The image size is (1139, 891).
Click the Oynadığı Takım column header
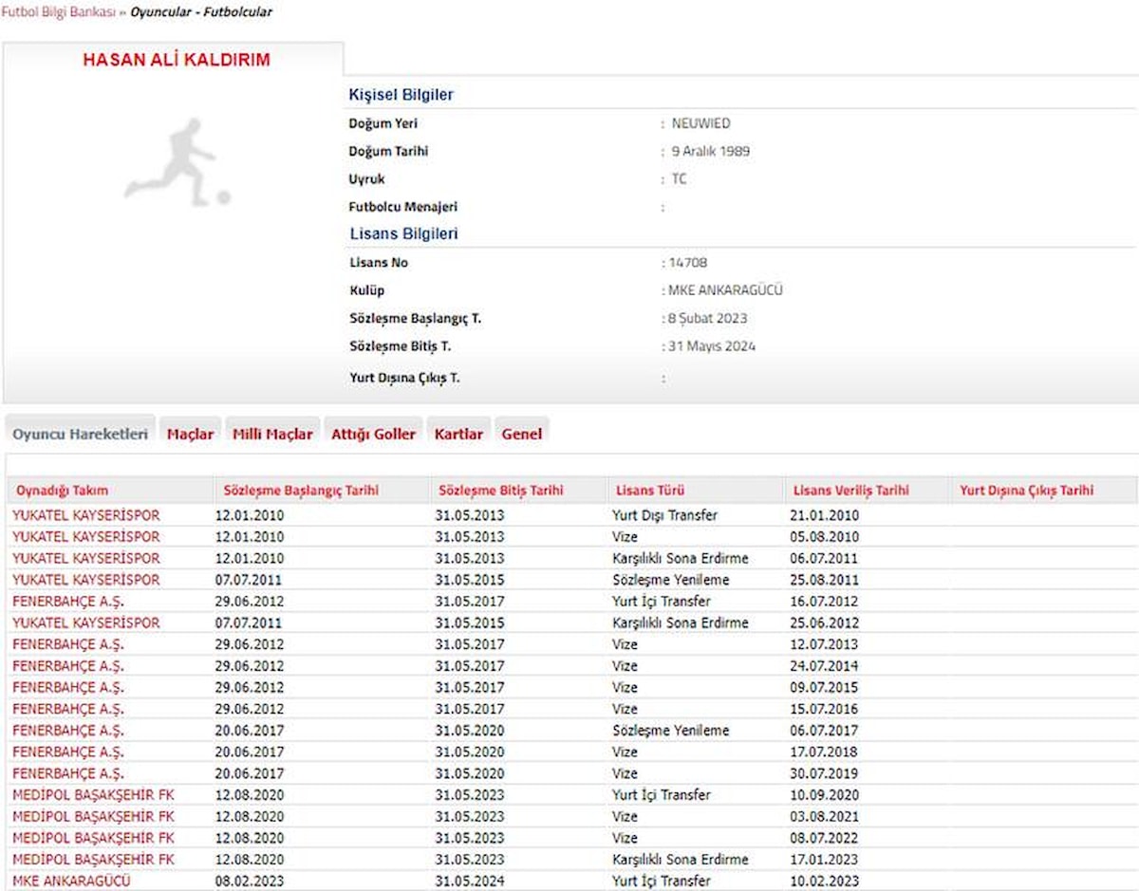point(61,491)
